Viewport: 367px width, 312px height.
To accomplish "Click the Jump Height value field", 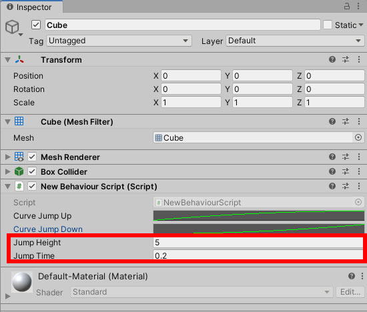I will click(258, 243).
